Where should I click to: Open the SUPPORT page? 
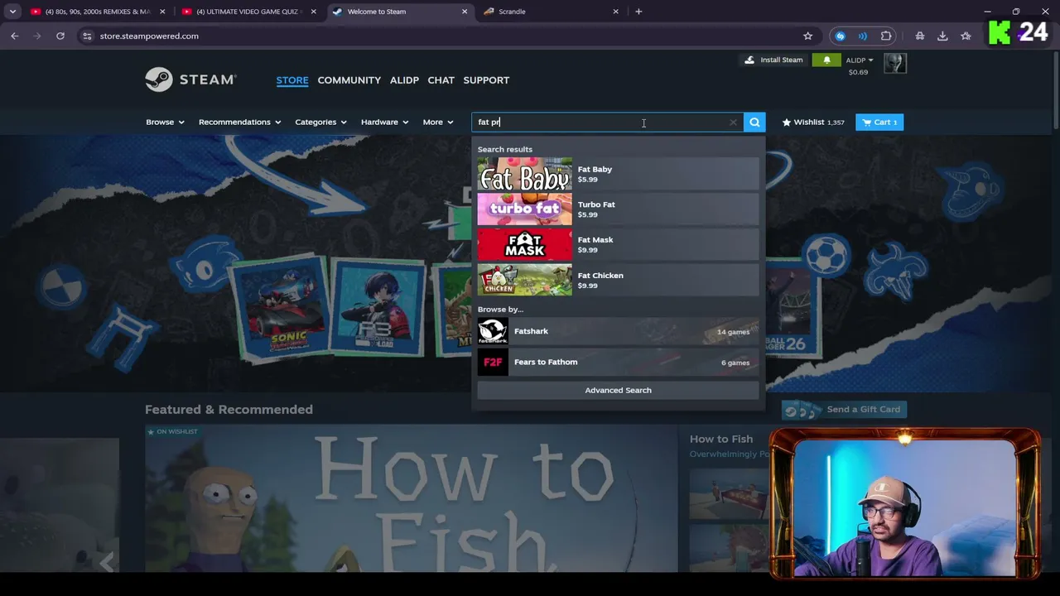pos(486,80)
